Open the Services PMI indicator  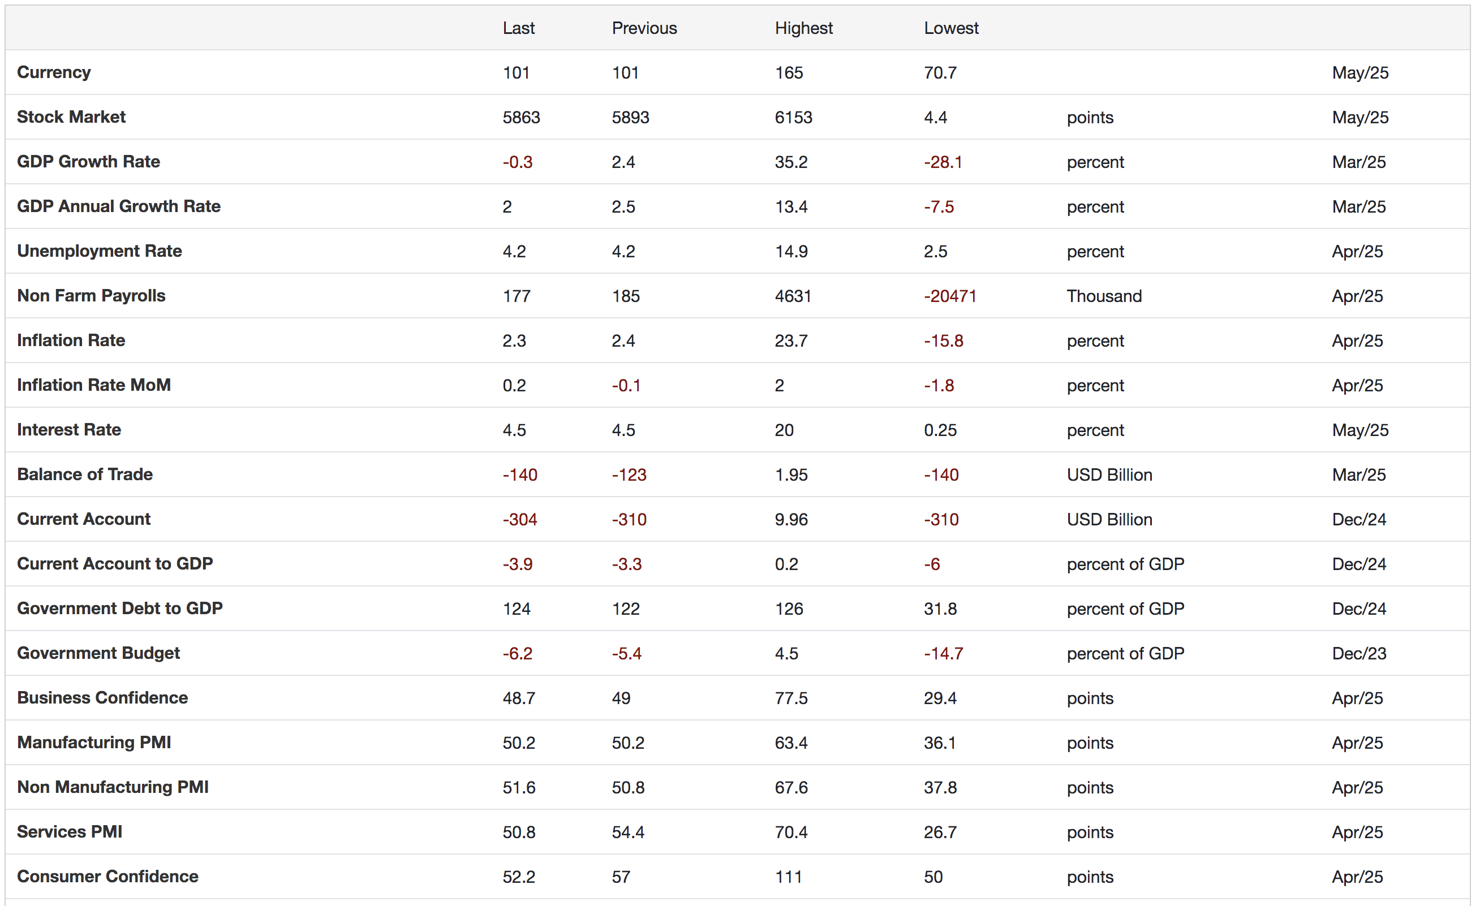coord(69,831)
